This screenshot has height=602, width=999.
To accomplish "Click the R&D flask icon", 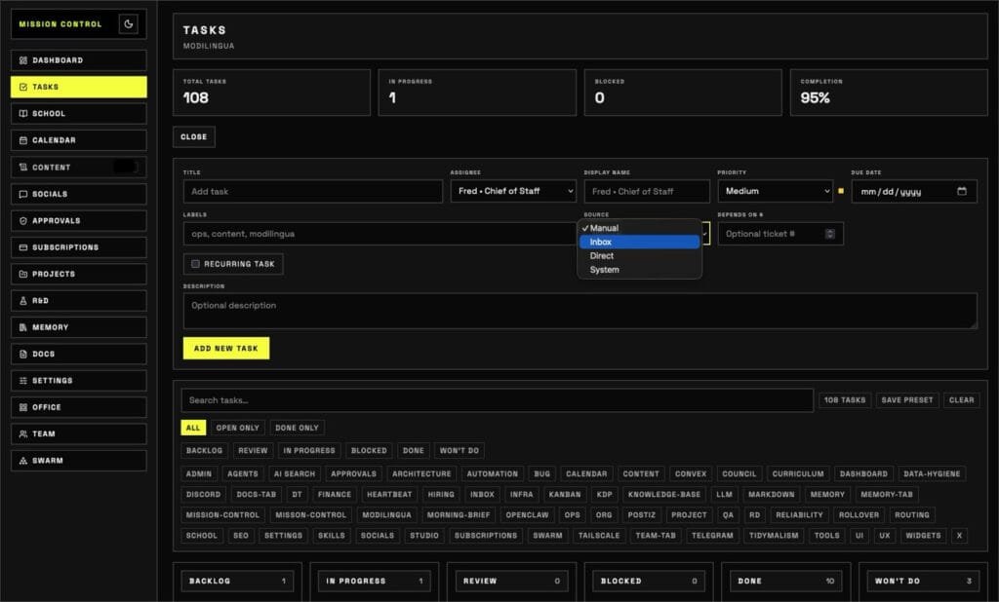I will (23, 301).
